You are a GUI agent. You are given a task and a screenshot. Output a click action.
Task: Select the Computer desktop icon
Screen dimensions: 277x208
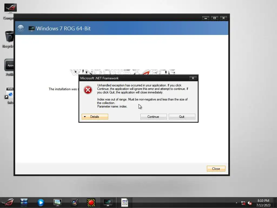click(x=8, y=11)
